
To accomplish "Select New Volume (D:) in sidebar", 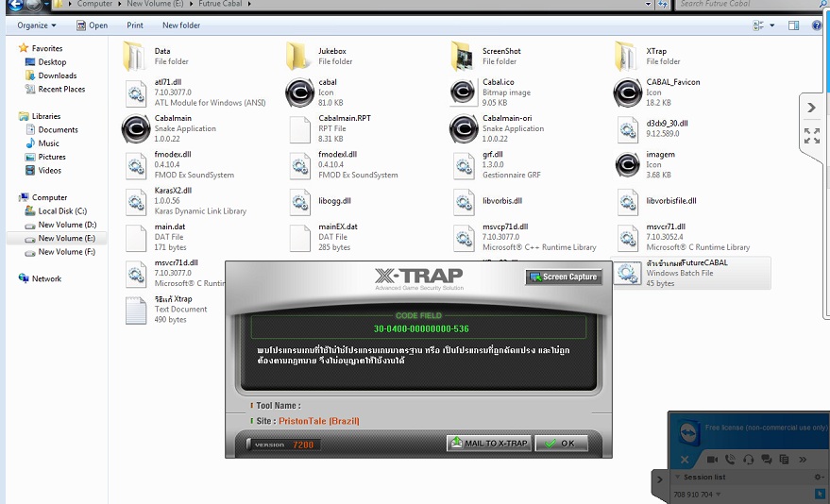I will pos(67,225).
